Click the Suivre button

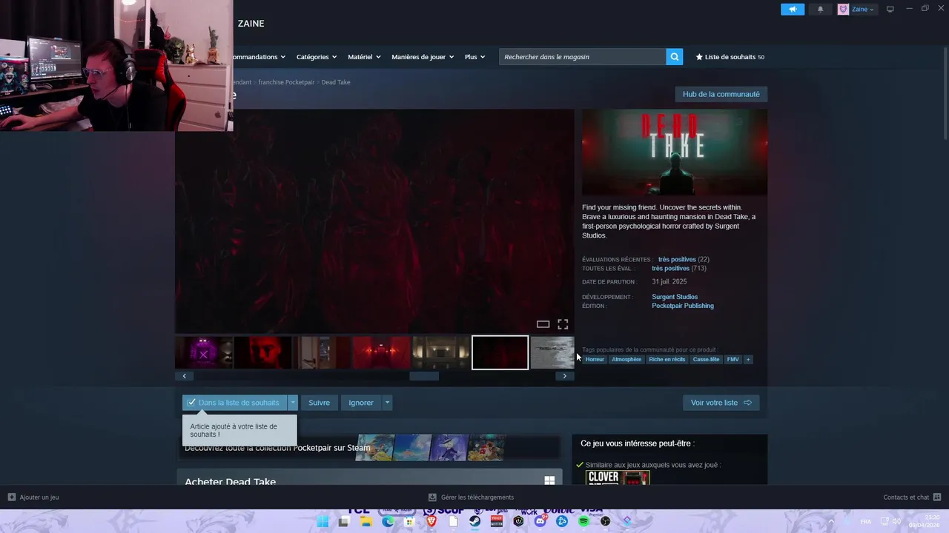click(x=319, y=403)
